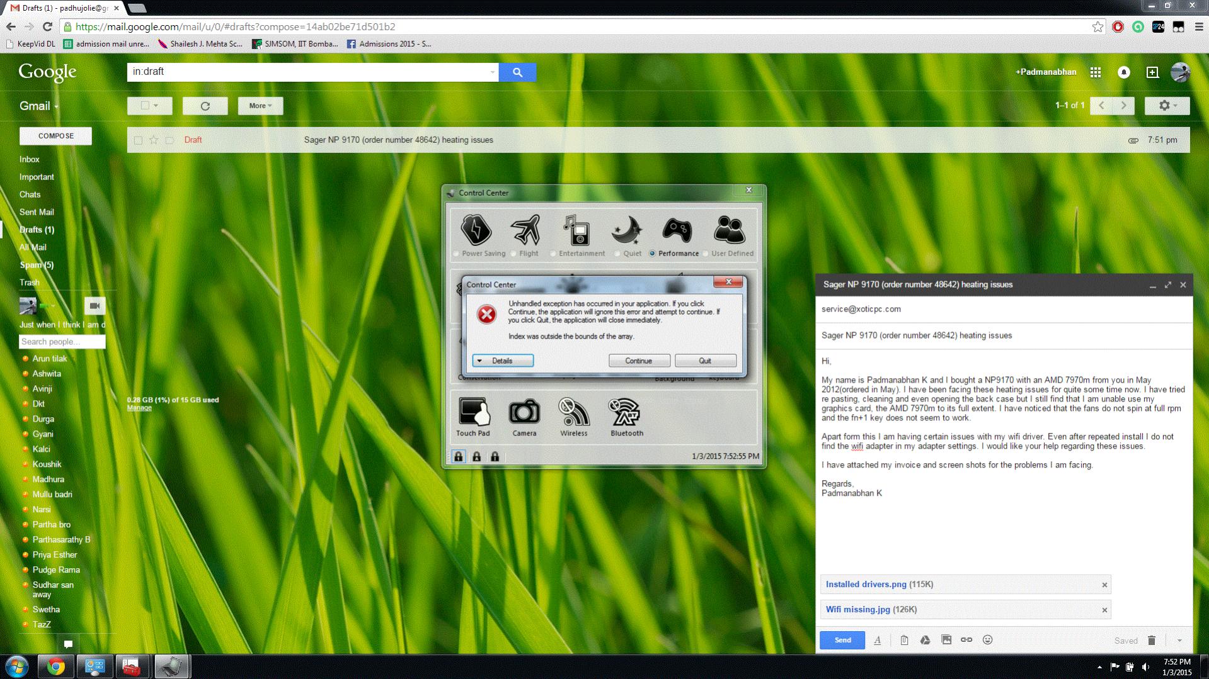Select the Performance radio button
This screenshot has width=1209, height=679.
[652, 254]
